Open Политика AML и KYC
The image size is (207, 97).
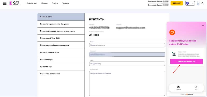pyautogui.click(x=61, y=38)
